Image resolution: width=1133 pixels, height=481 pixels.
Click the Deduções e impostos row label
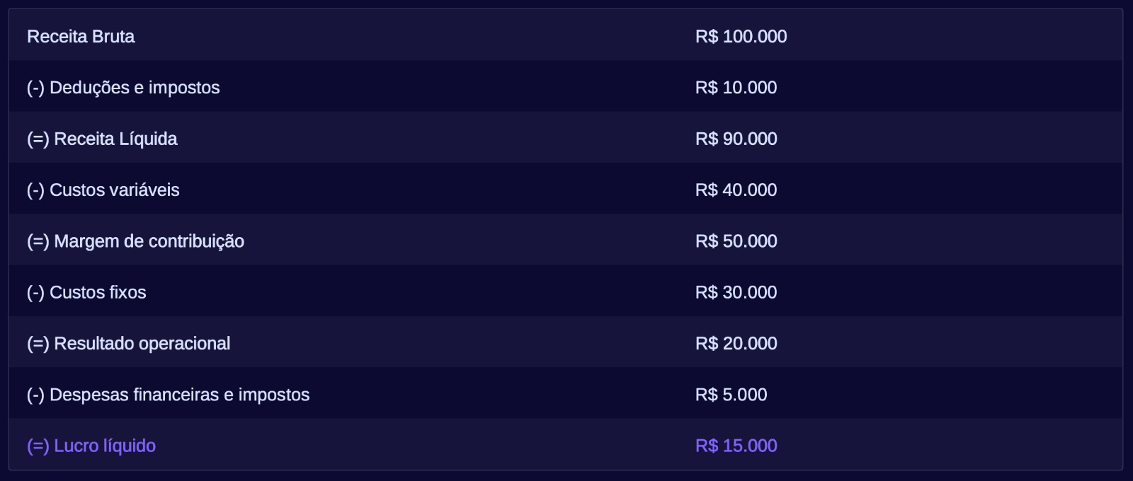pyautogui.click(x=135, y=88)
